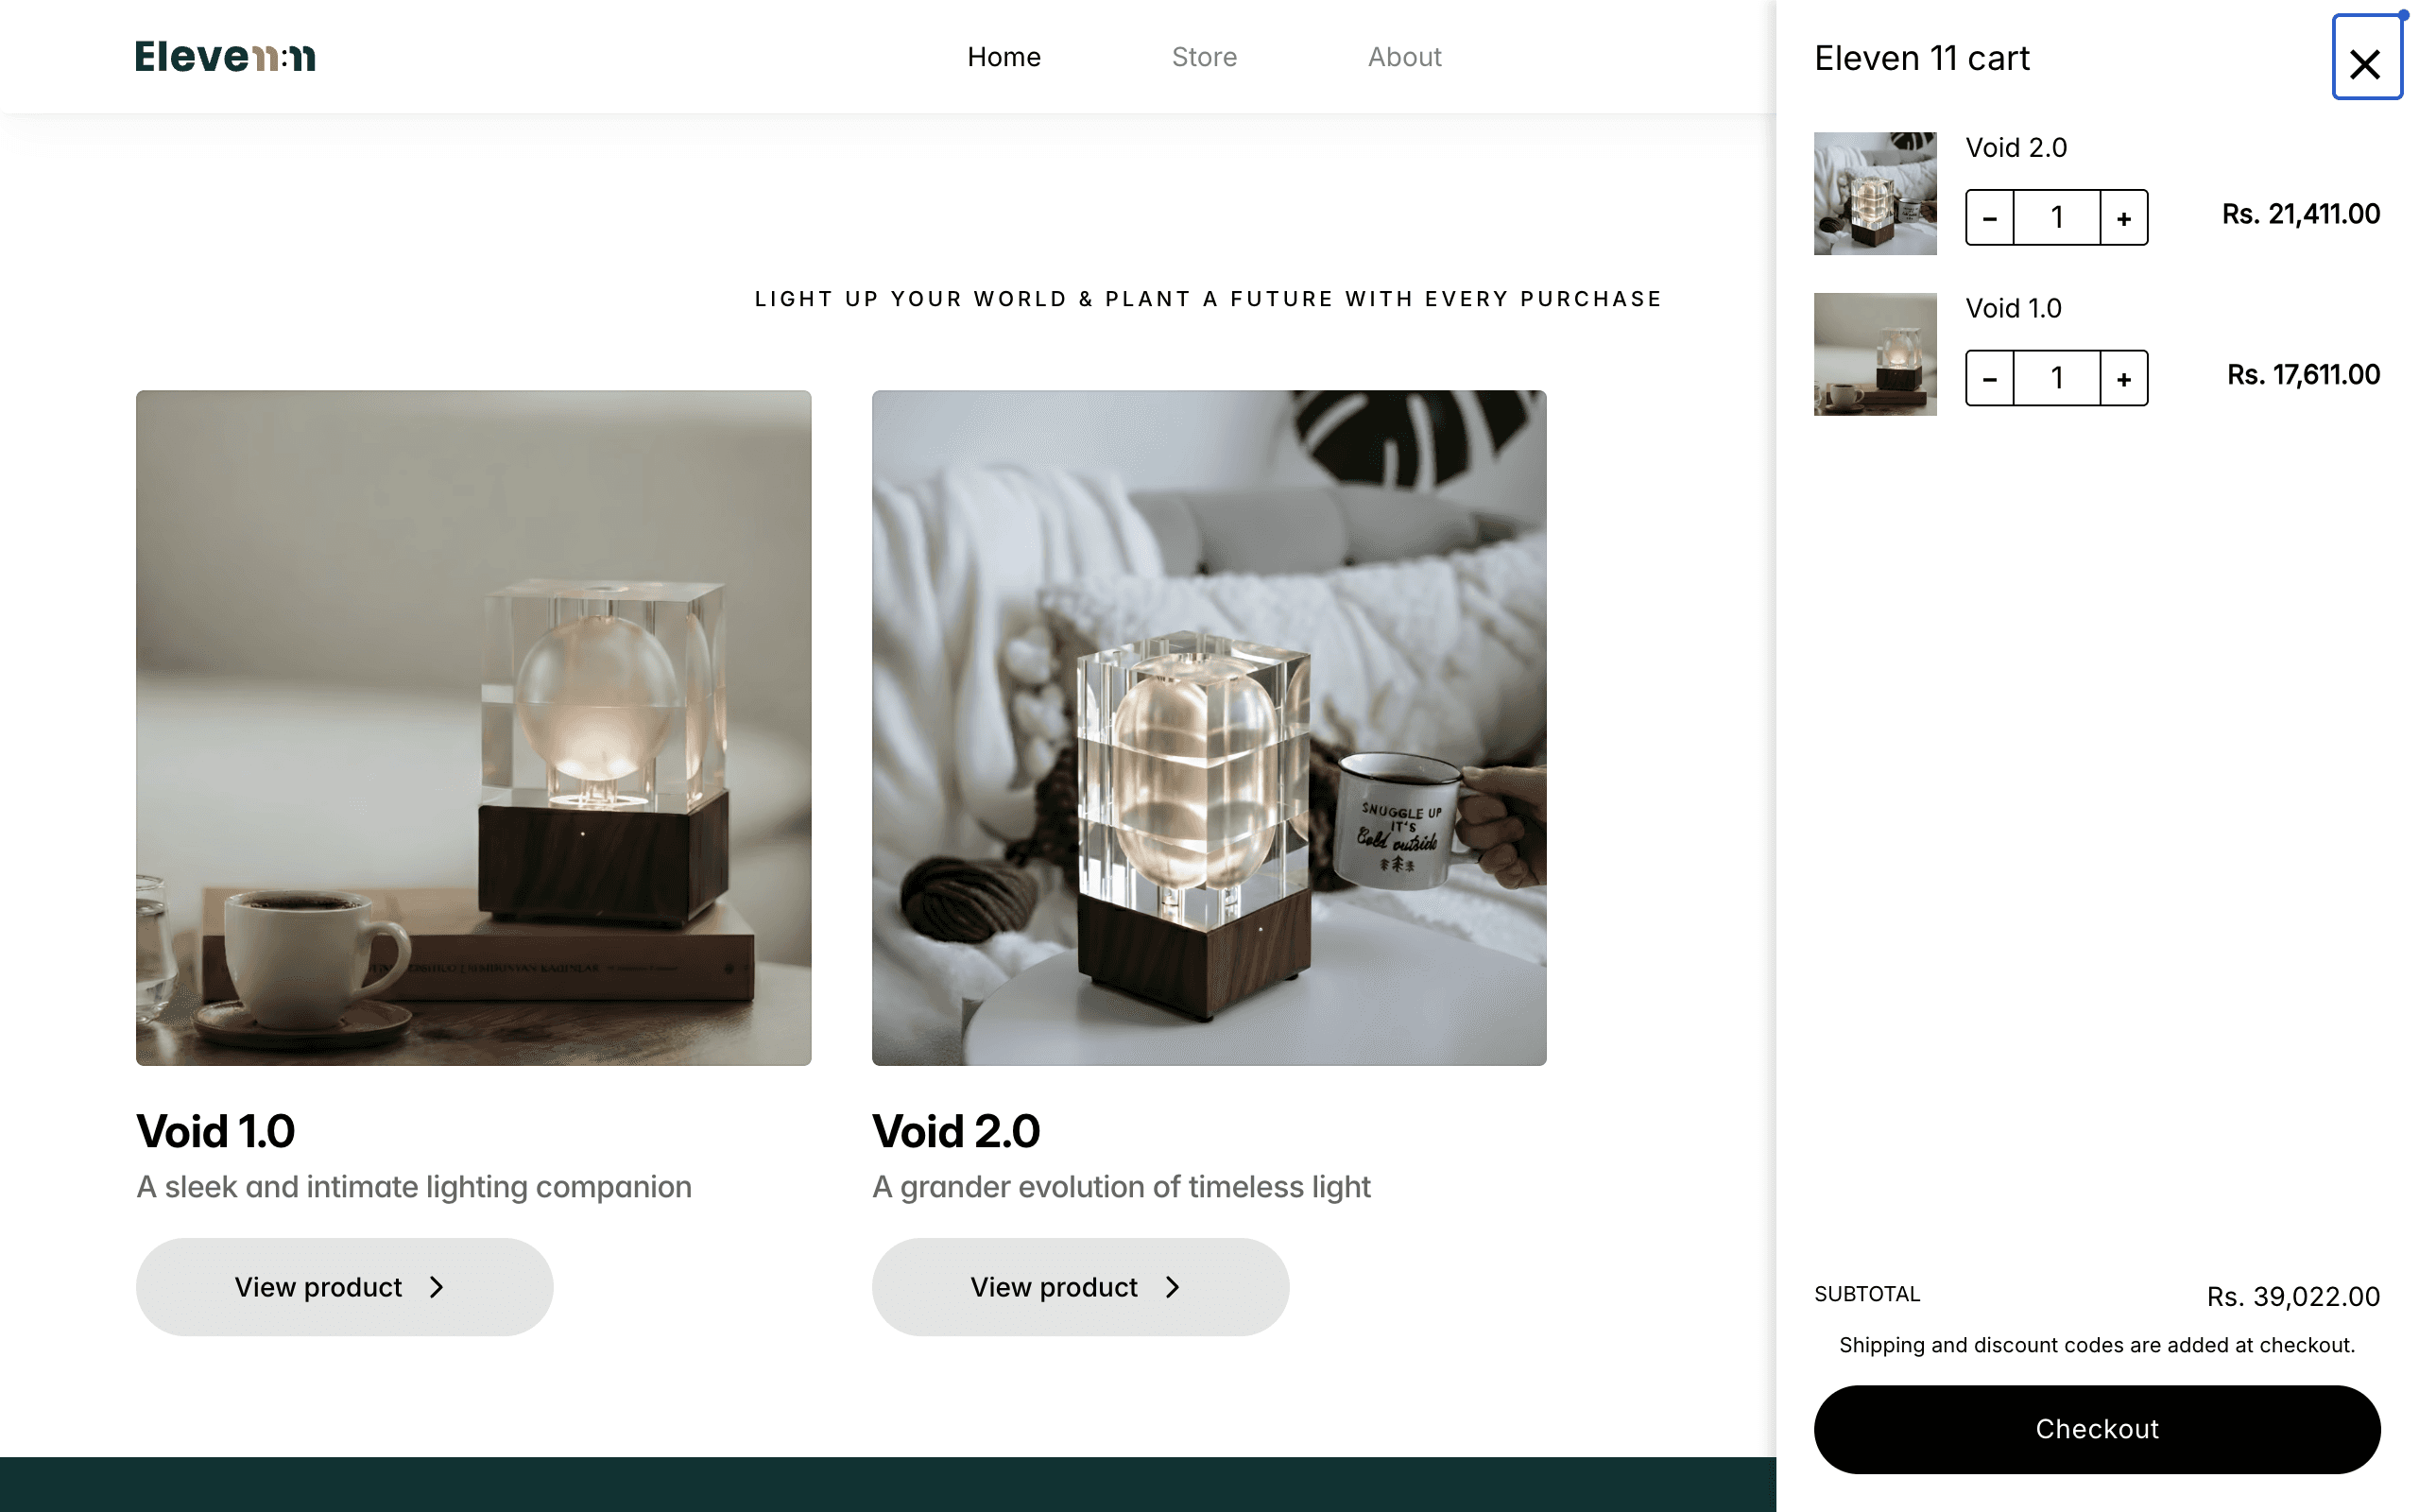Click the Checkout button
Screen dimensions: 2419x1512
click(2097, 1429)
